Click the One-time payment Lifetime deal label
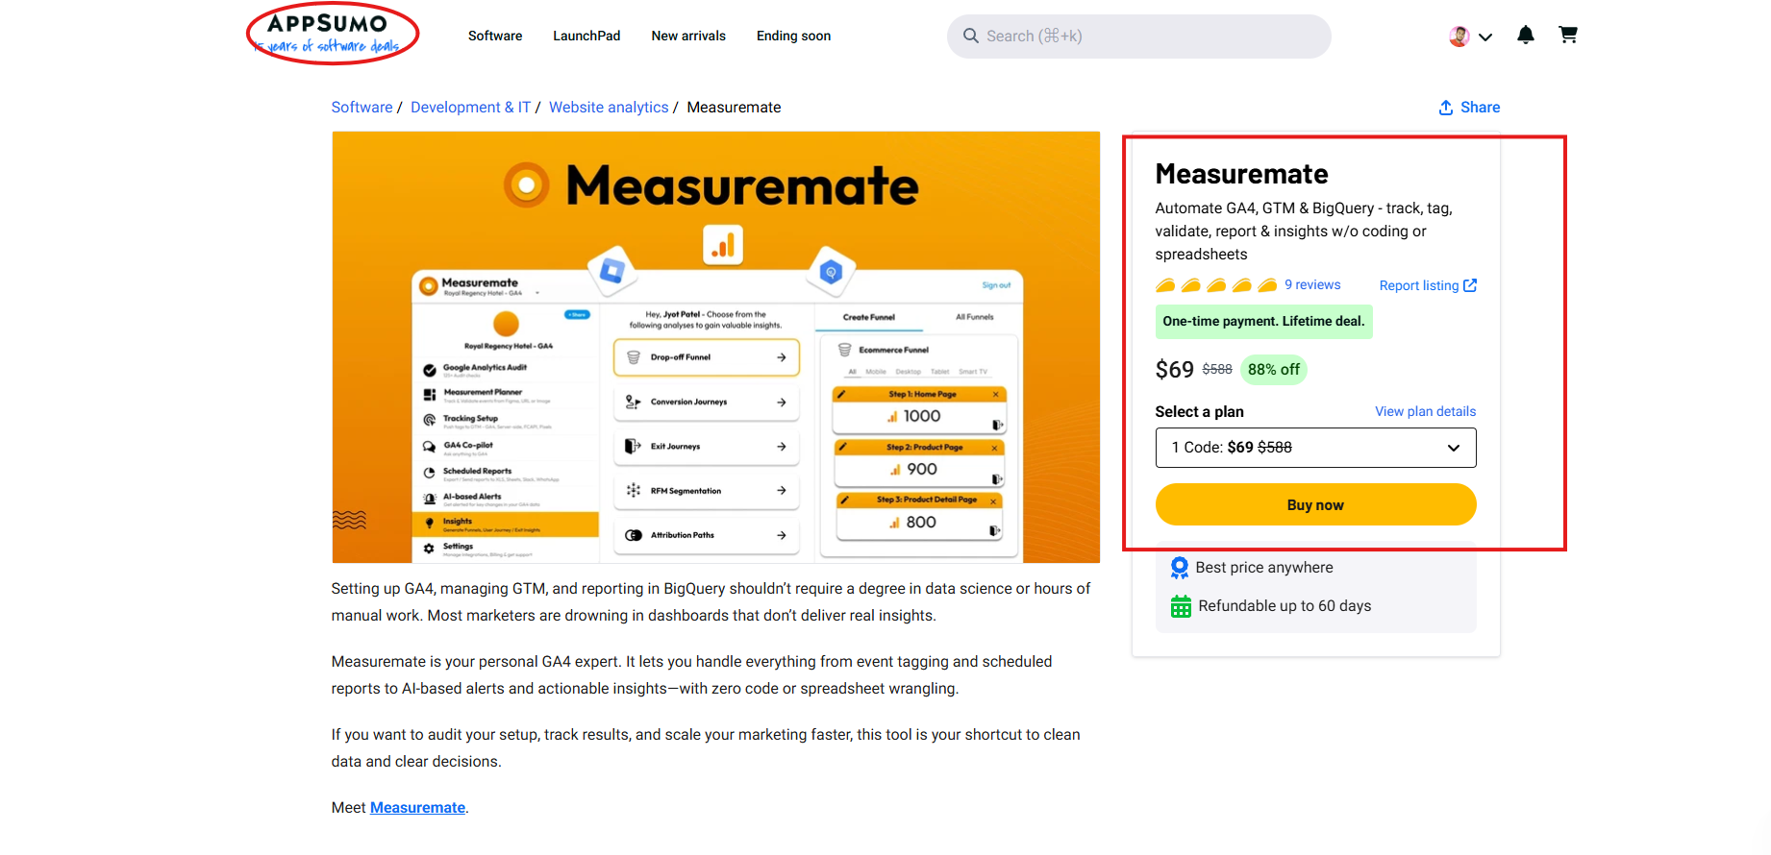This screenshot has height=855, width=1771. point(1263,322)
